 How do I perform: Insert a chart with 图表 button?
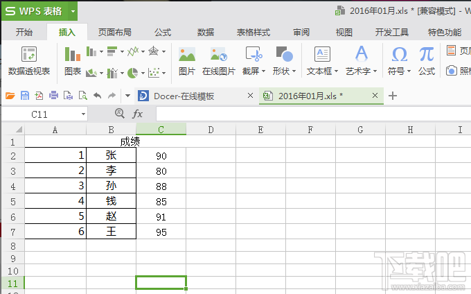coord(73,61)
